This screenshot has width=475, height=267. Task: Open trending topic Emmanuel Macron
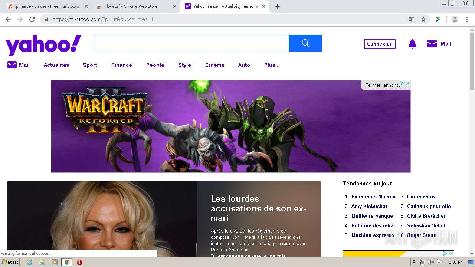click(373, 197)
